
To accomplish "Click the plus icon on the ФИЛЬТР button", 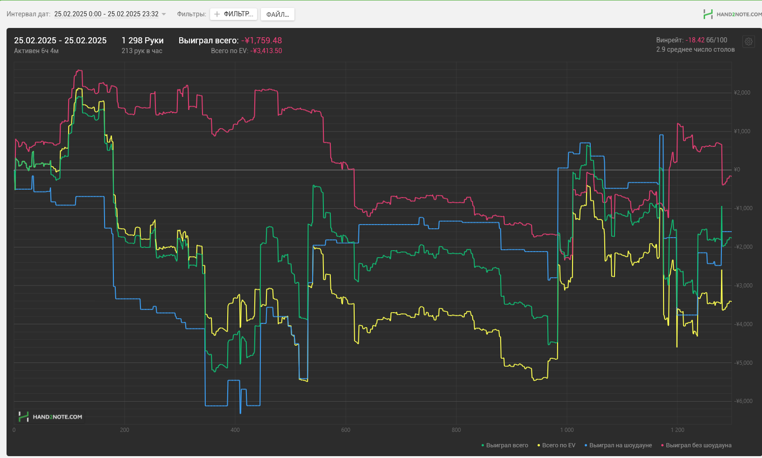I will click(x=217, y=14).
